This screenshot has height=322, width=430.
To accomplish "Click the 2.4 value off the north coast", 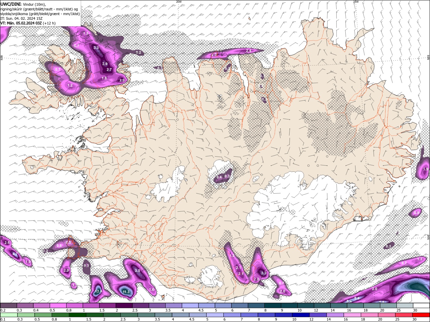I will 249,51.
